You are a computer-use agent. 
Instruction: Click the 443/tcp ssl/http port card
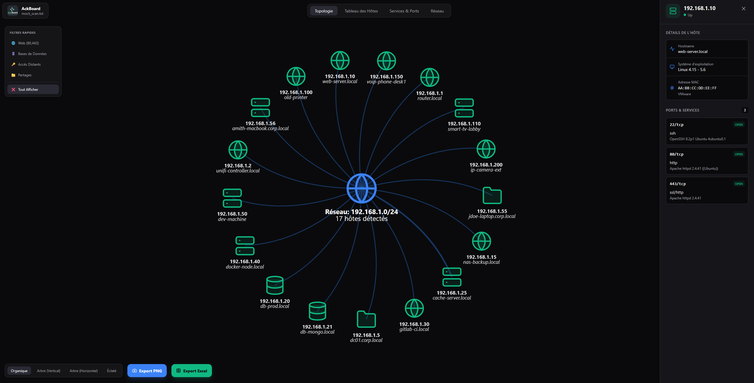(707, 191)
